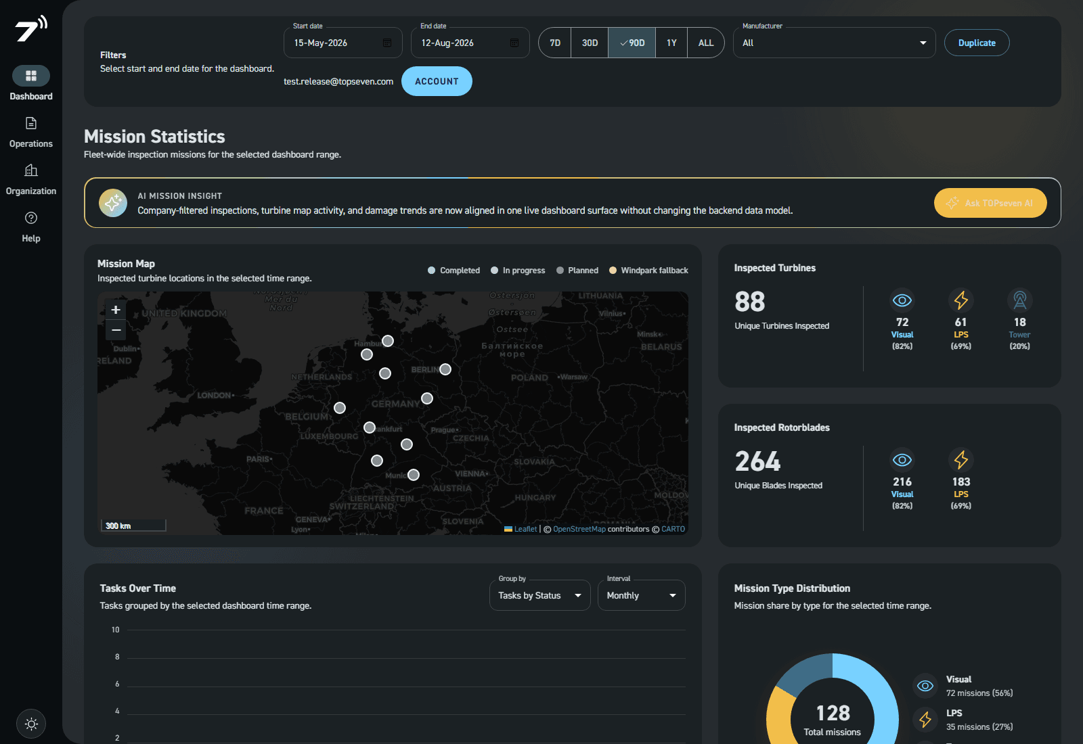Click map marker near Frankfurt
The image size is (1083, 744).
click(370, 427)
